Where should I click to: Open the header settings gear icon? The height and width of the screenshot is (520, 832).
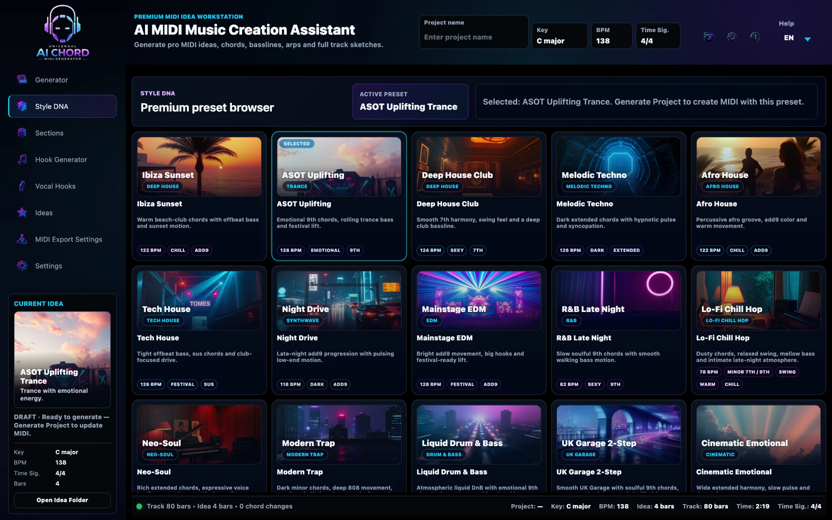point(732,37)
